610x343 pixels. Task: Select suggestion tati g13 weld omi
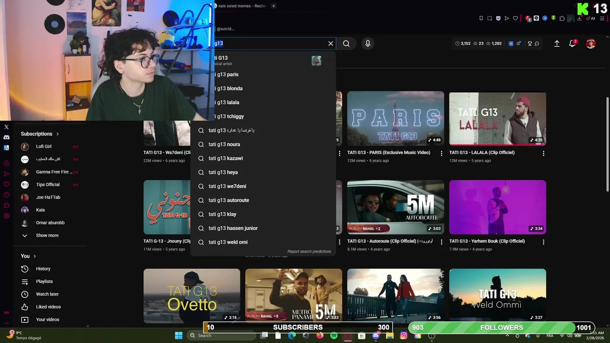(x=263, y=242)
